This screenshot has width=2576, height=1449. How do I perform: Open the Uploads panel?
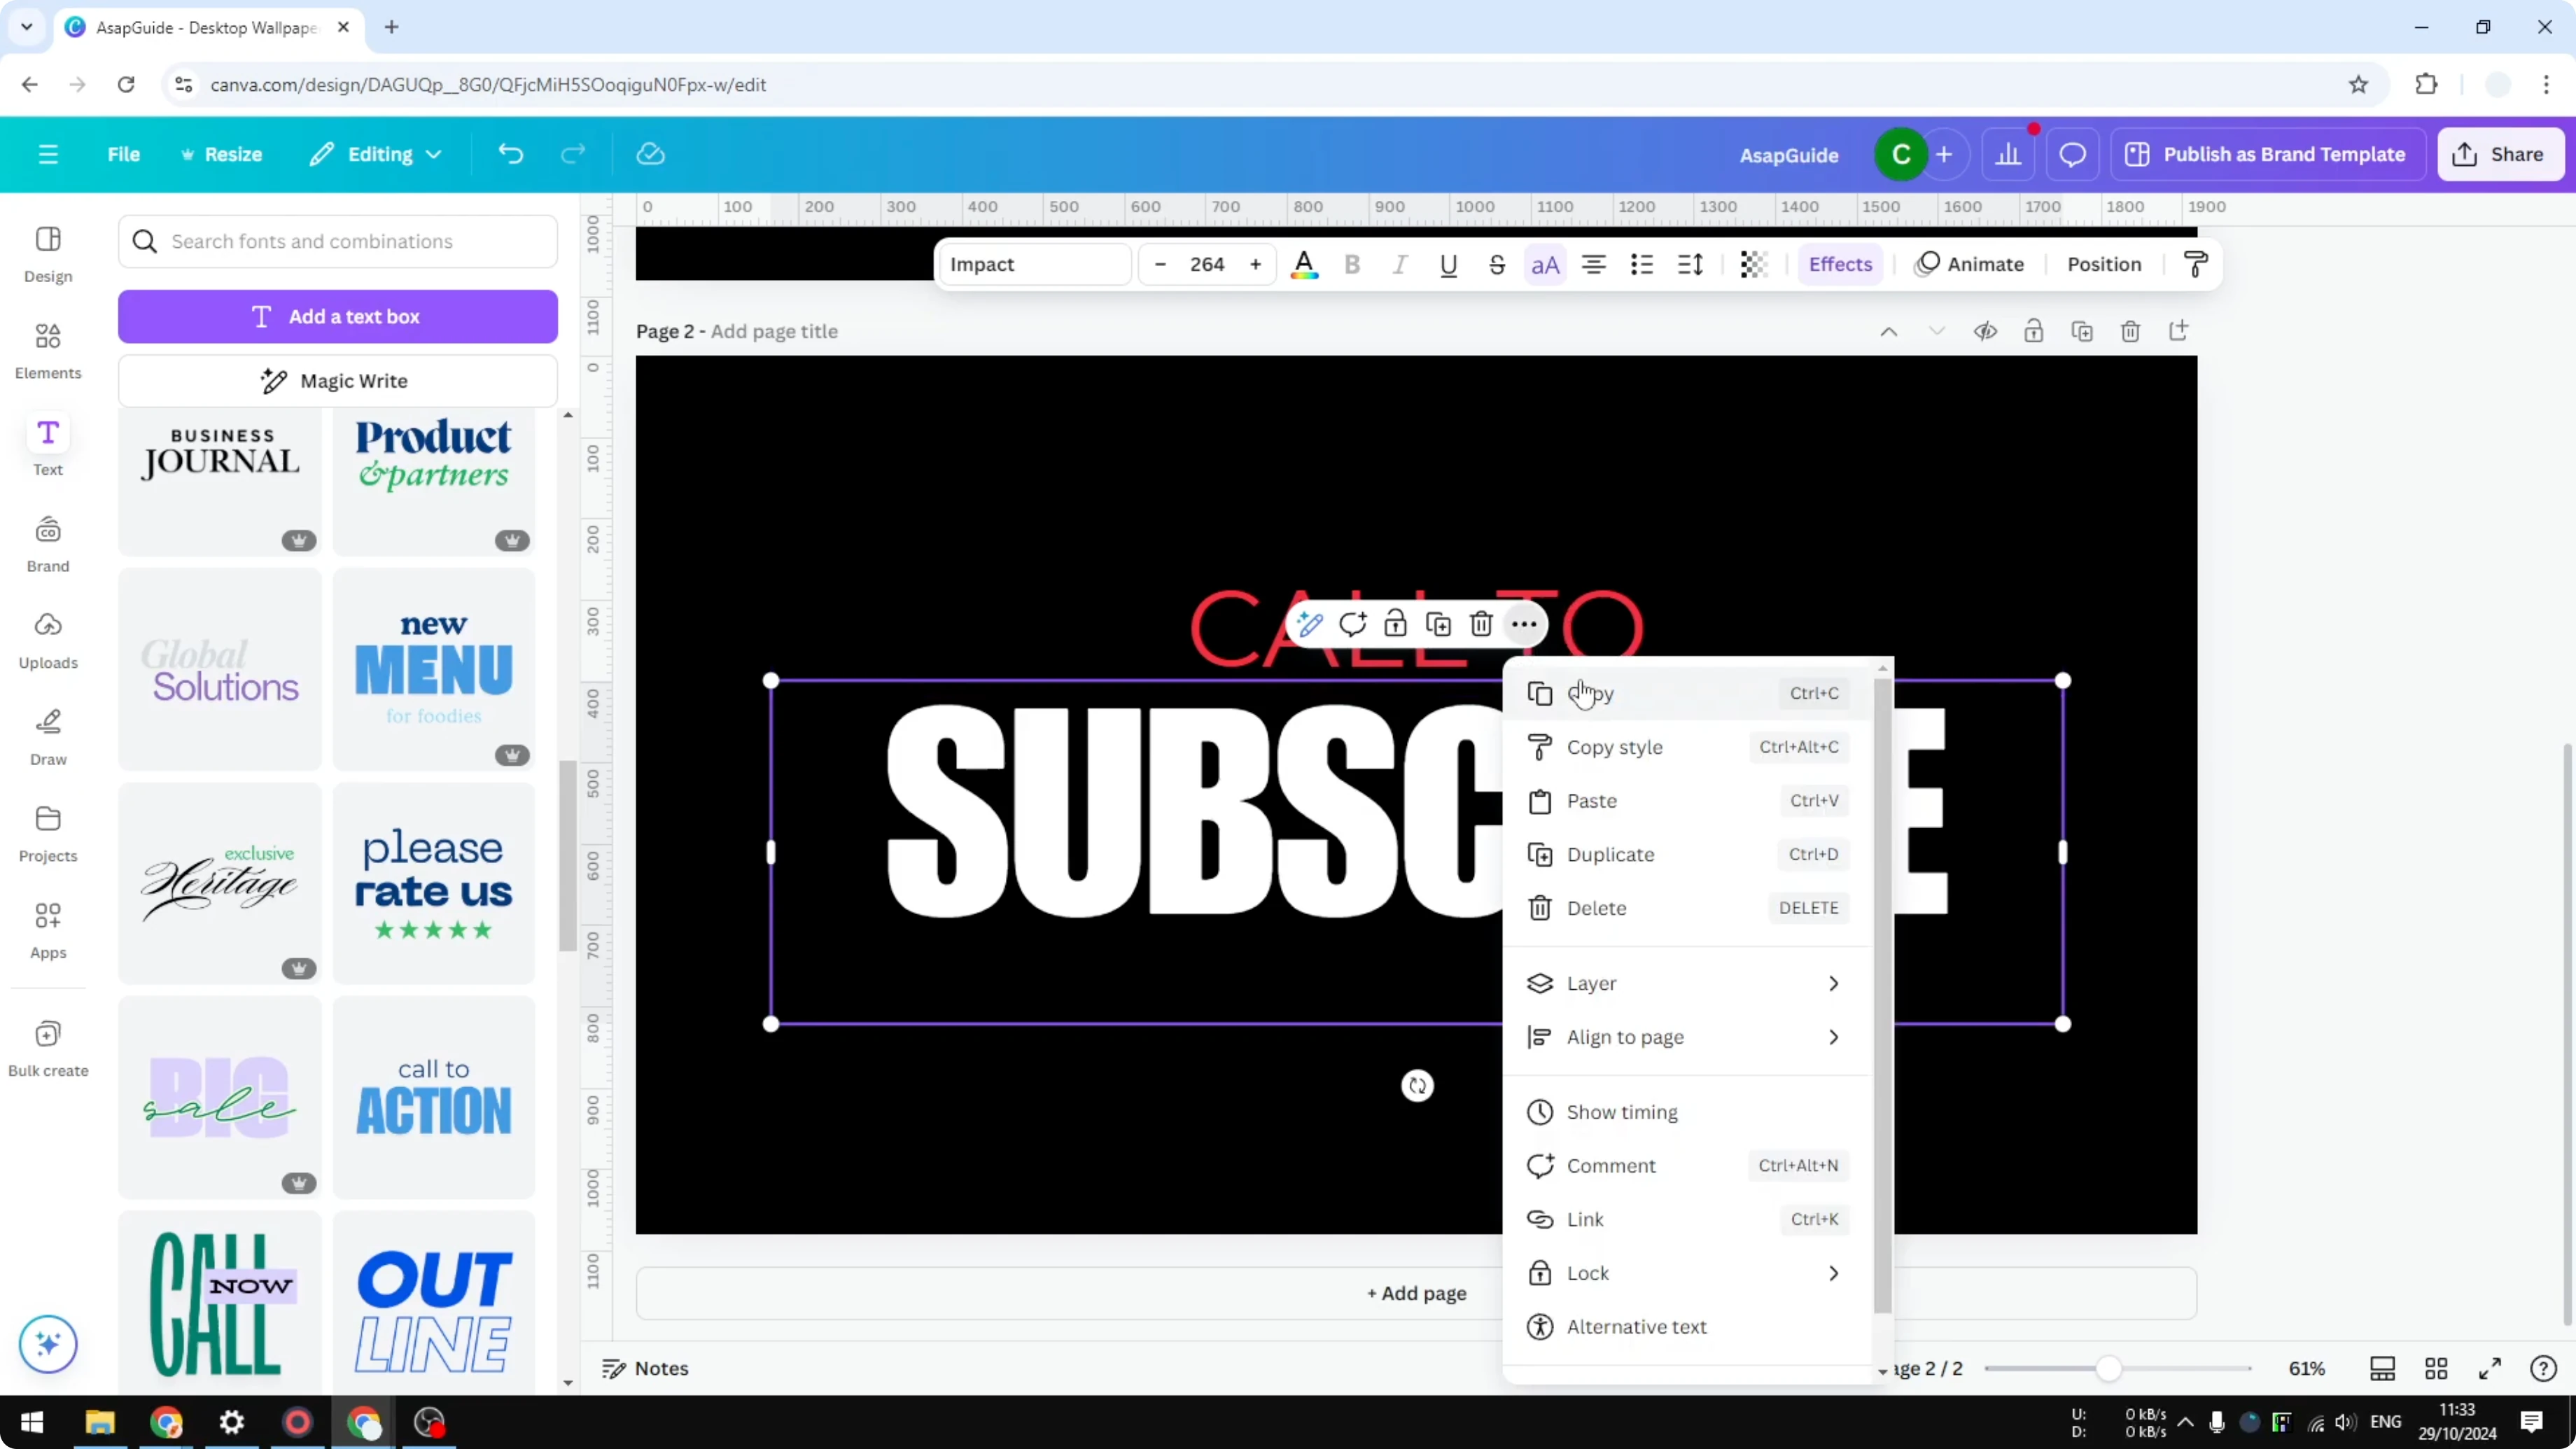[x=47, y=640]
